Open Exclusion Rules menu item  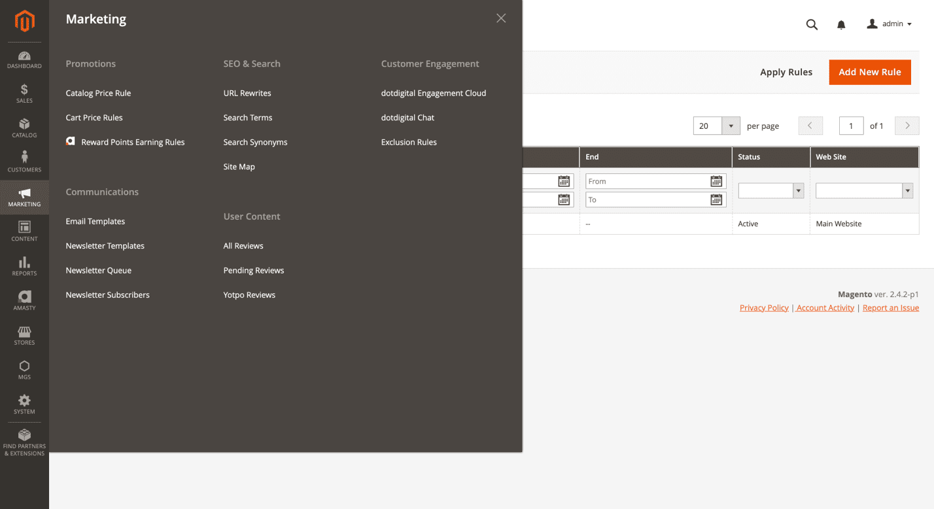tap(409, 142)
